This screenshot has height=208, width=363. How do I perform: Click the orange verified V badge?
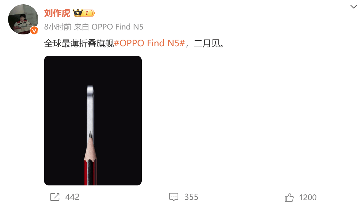pos(34,30)
